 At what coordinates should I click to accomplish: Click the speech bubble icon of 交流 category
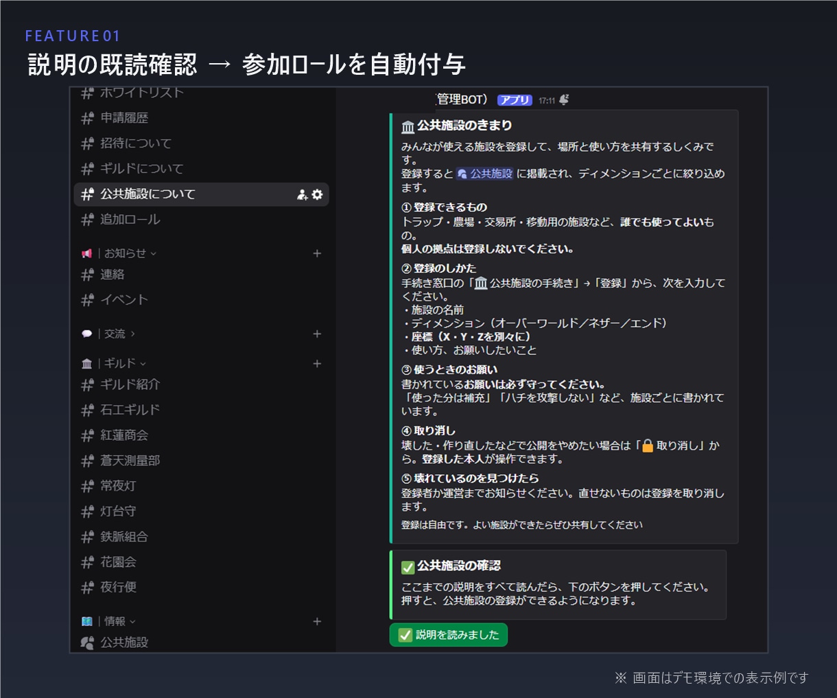point(86,334)
